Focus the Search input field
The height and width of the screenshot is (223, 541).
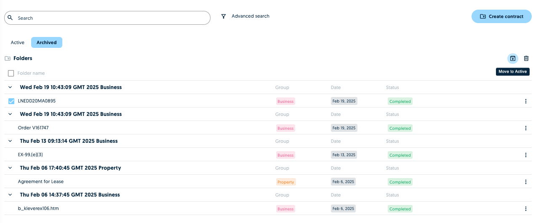click(107, 18)
